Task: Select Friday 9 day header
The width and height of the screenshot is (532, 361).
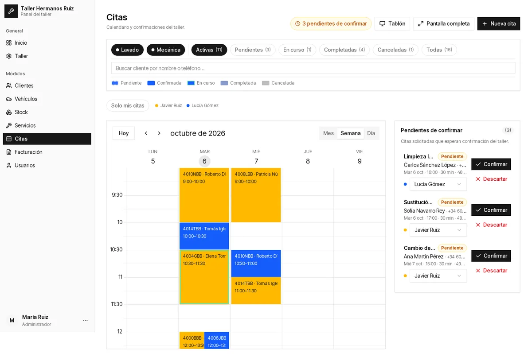Action: click(360, 157)
